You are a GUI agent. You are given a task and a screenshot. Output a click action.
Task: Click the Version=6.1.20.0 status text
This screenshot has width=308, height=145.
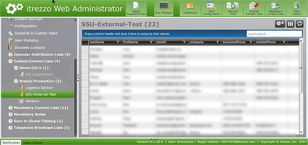pos(150,142)
